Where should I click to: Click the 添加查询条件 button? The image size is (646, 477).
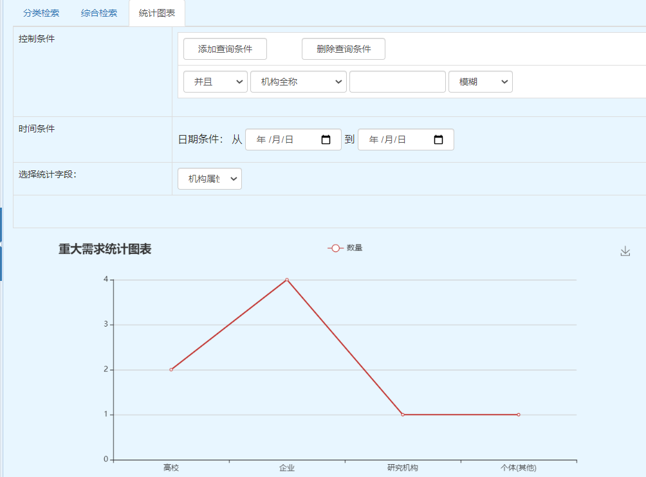225,49
